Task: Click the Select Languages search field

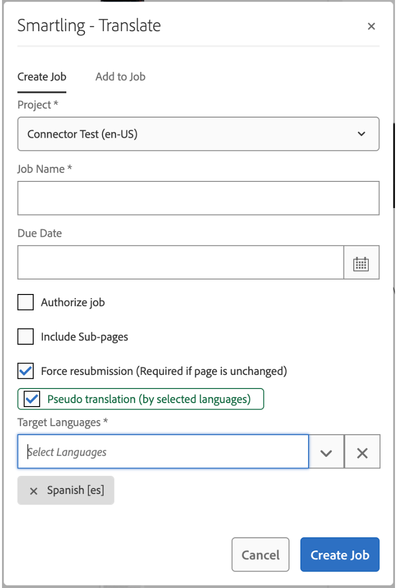Action: (163, 451)
